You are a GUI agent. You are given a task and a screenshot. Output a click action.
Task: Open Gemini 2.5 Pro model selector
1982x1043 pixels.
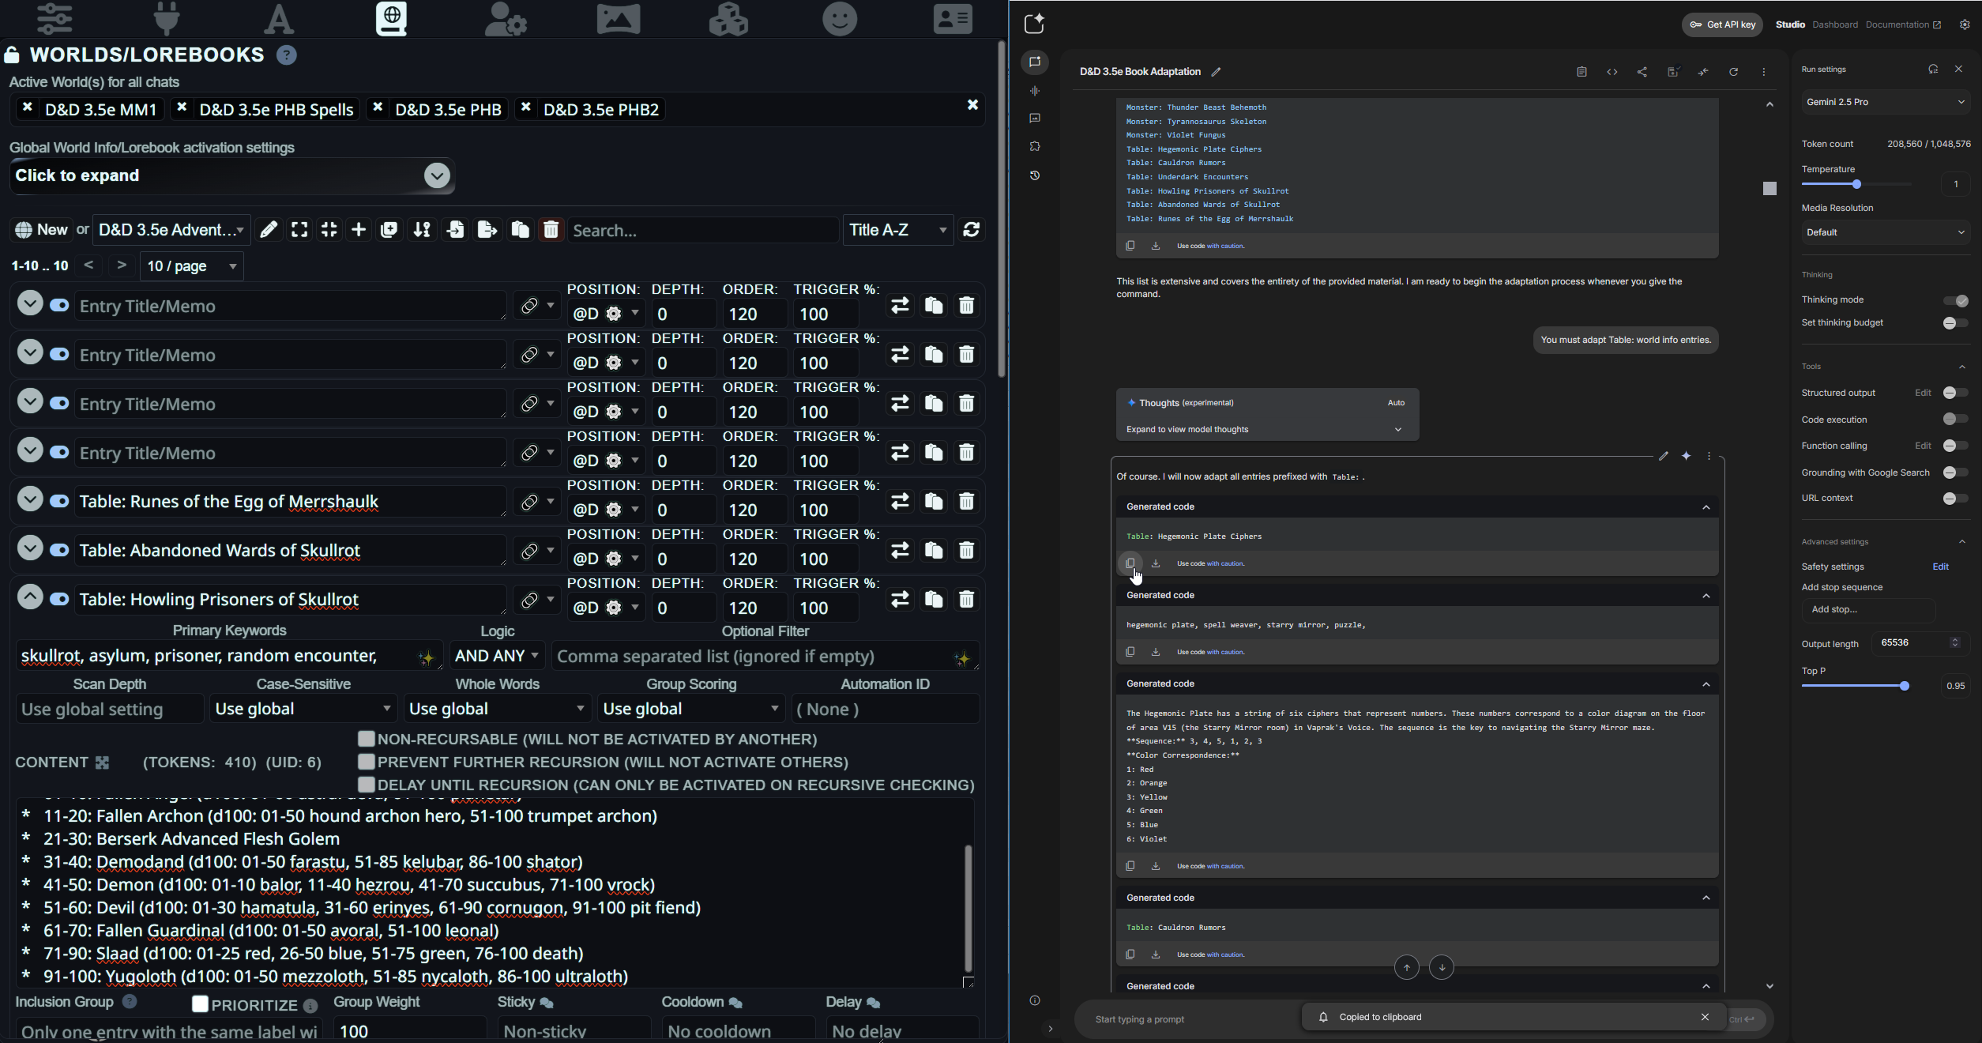point(1886,102)
